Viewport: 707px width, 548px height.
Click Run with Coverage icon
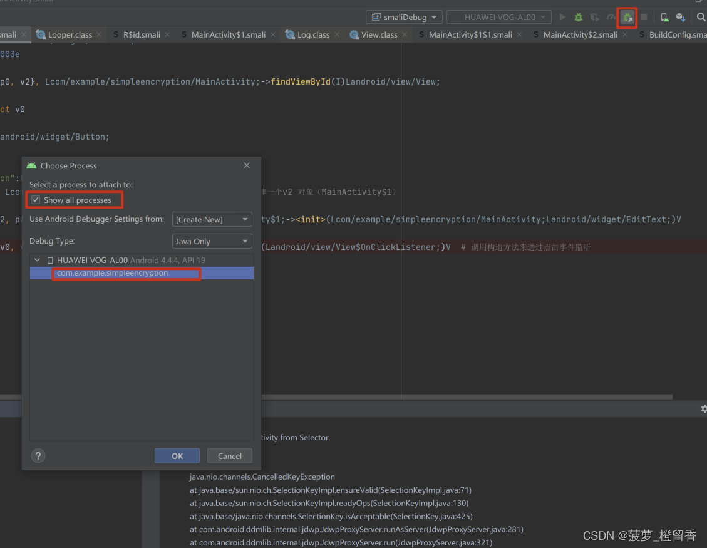[x=595, y=17]
